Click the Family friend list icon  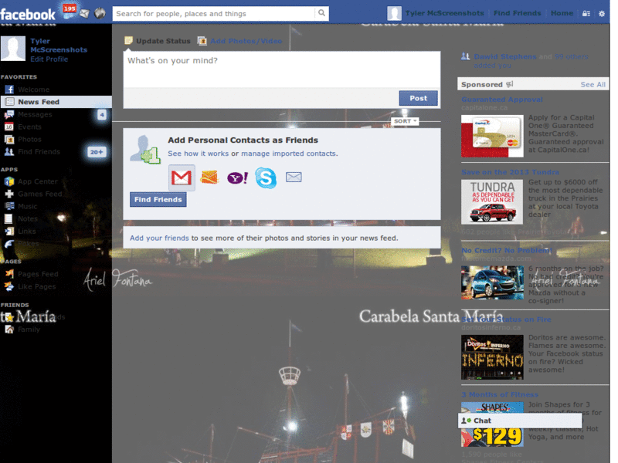[x=9, y=330]
